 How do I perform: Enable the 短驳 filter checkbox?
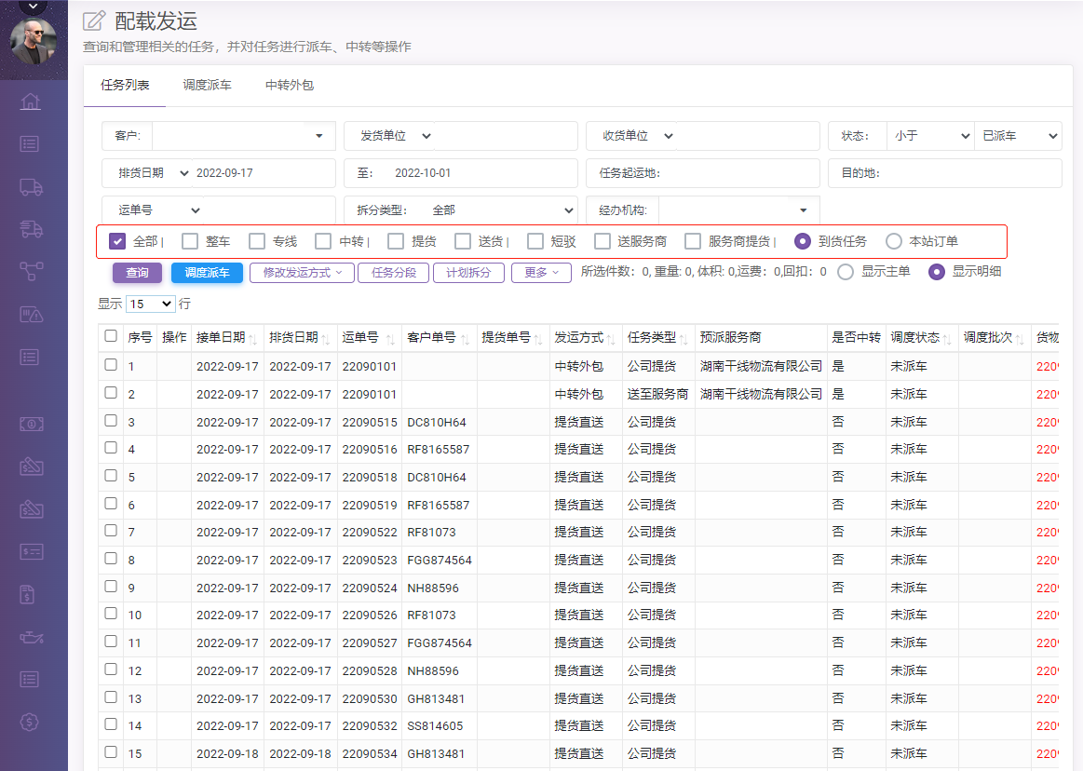pos(535,241)
